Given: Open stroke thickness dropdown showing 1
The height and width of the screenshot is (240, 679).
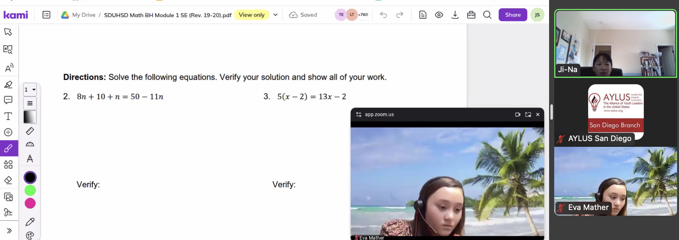Looking at the screenshot, I should pos(30,90).
